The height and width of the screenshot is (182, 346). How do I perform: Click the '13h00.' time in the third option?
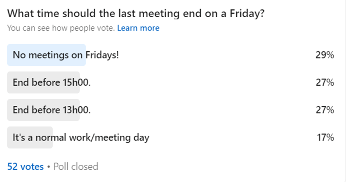(x=75, y=110)
